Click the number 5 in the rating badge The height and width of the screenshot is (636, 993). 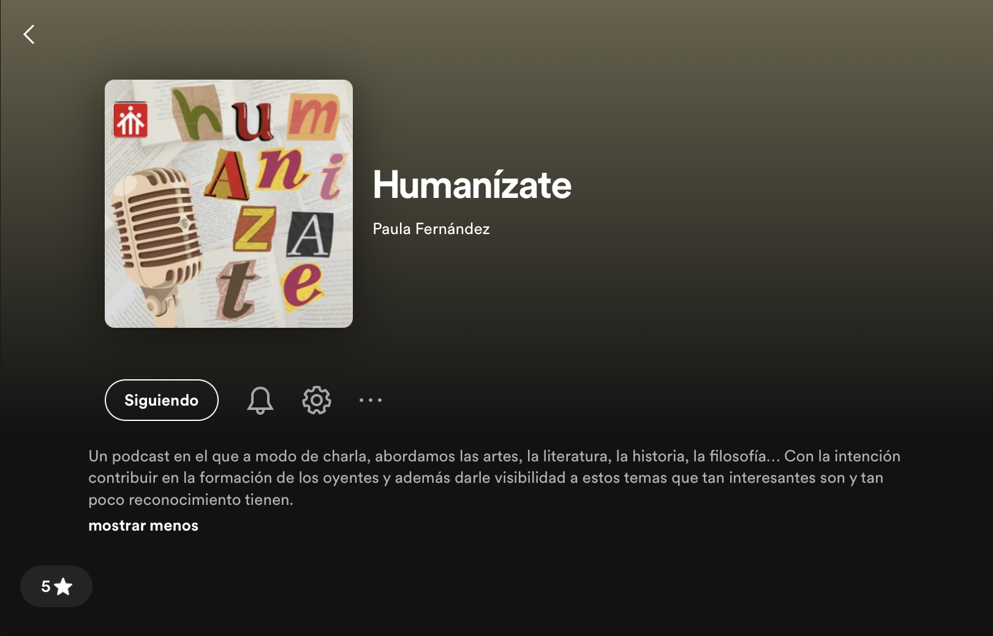45,586
